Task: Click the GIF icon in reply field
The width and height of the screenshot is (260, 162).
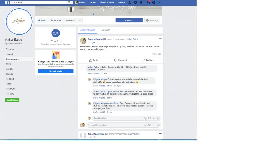Action: pos(154,118)
